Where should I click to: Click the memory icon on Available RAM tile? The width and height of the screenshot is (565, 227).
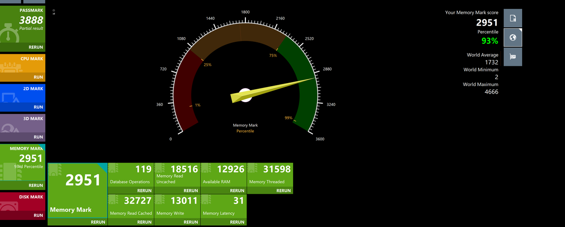[207, 168]
